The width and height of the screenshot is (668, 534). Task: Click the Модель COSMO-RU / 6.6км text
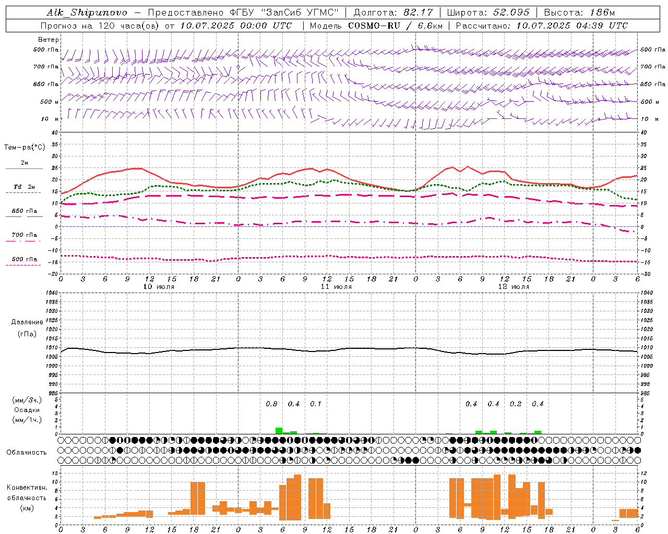(x=376, y=26)
